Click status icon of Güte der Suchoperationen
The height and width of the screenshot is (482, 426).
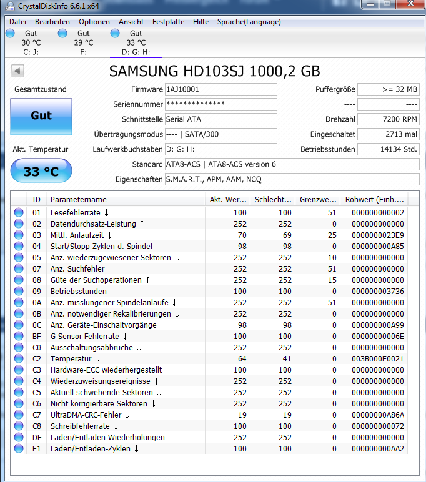[x=19, y=280]
